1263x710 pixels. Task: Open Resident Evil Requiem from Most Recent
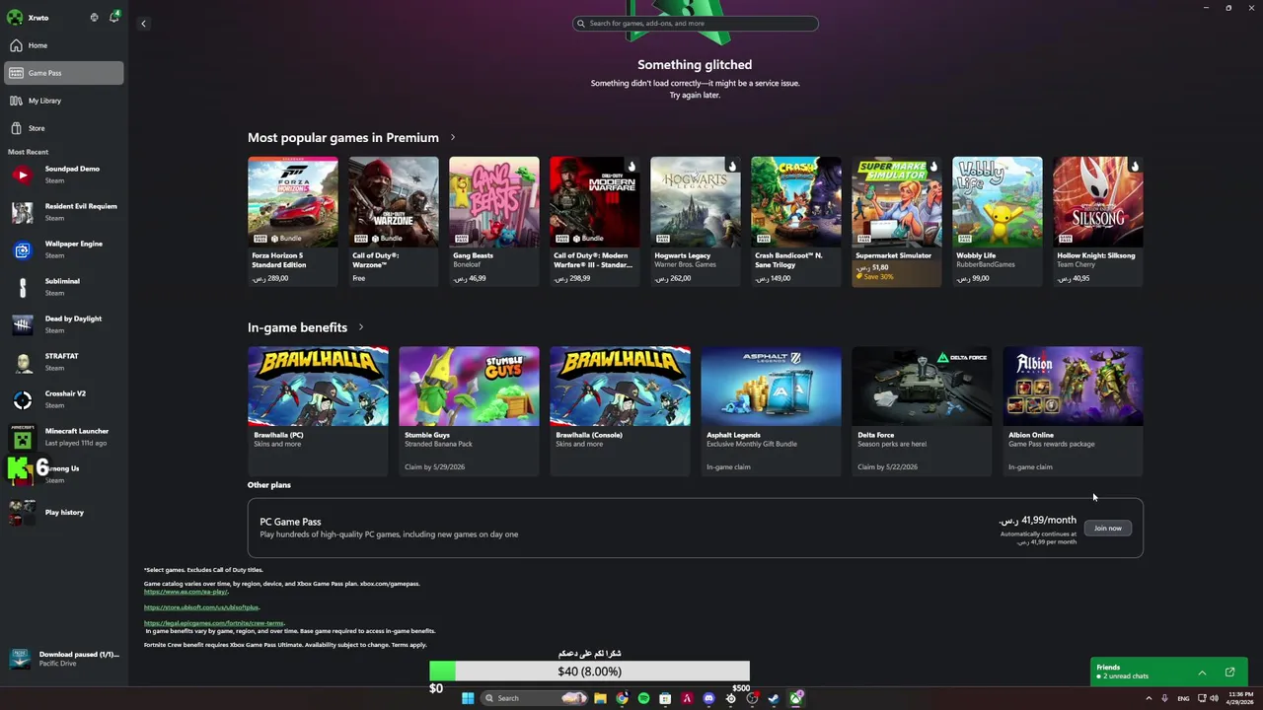64,212
